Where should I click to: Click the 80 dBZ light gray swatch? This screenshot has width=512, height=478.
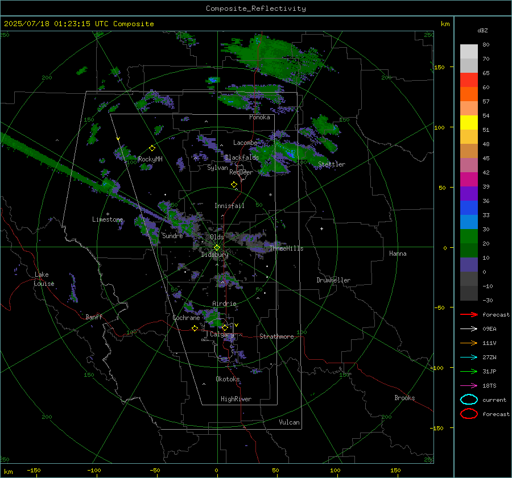click(469, 52)
